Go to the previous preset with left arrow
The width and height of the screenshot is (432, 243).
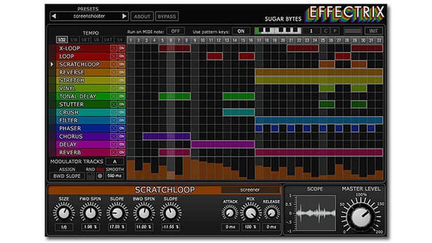click(54, 16)
